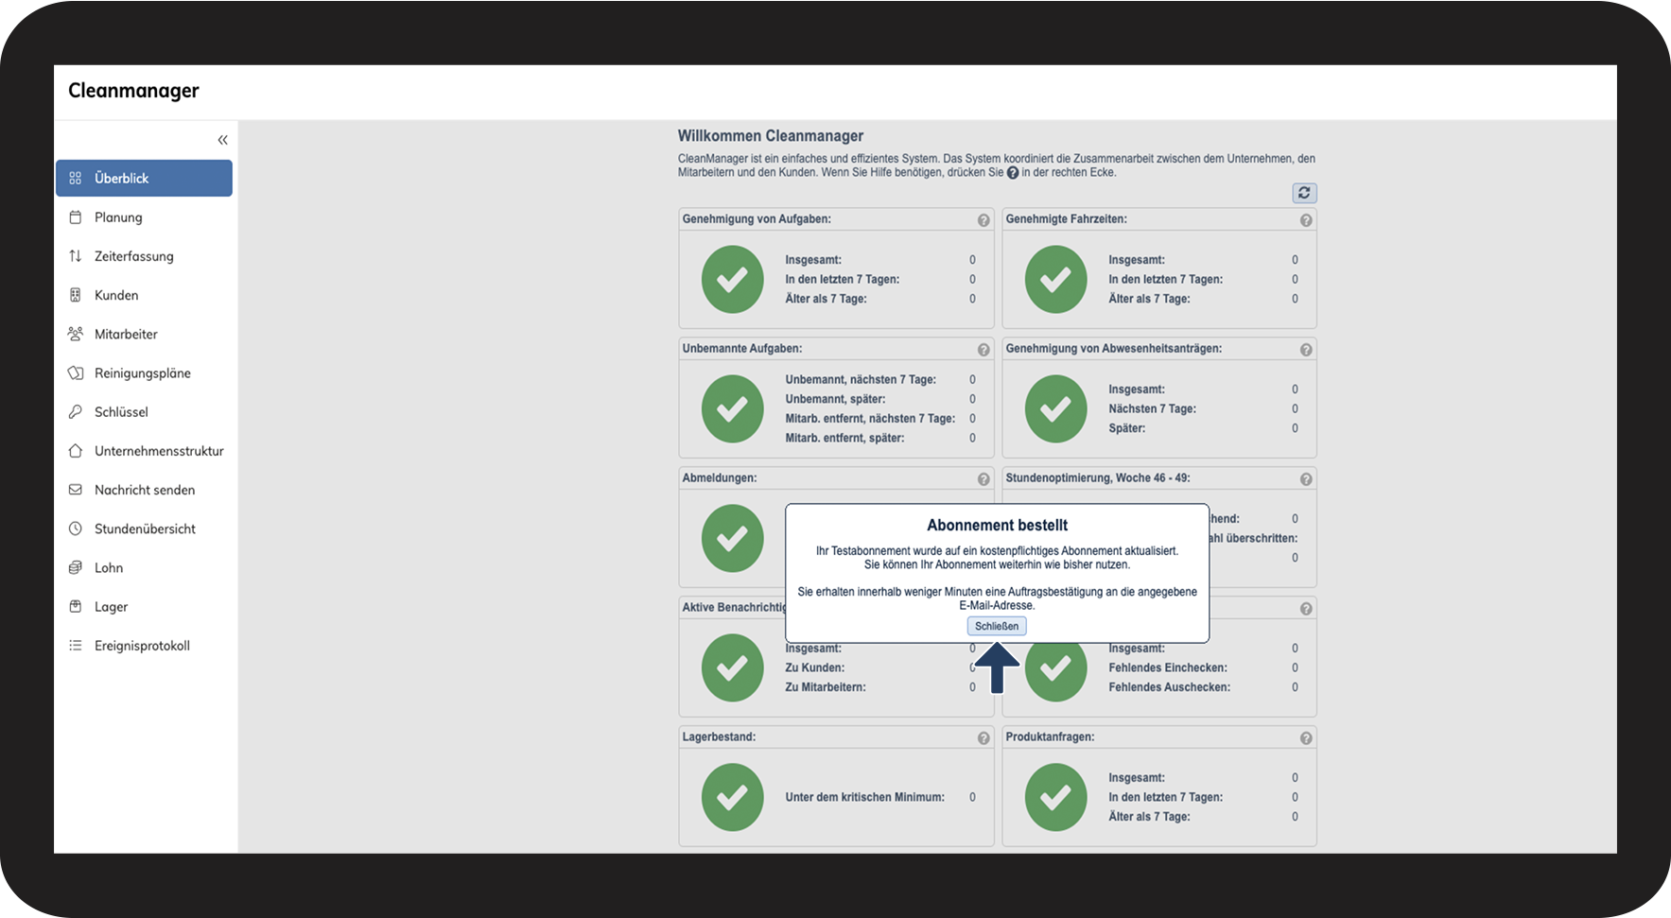Click the Zu Mitarbeitern row
The height and width of the screenshot is (918, 1671).
880,687
